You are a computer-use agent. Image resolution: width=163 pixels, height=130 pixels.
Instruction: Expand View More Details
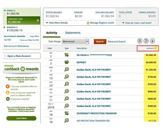57,23
